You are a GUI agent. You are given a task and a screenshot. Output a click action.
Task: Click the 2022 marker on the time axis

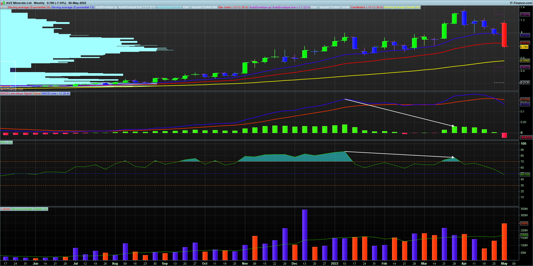(334, 264)
